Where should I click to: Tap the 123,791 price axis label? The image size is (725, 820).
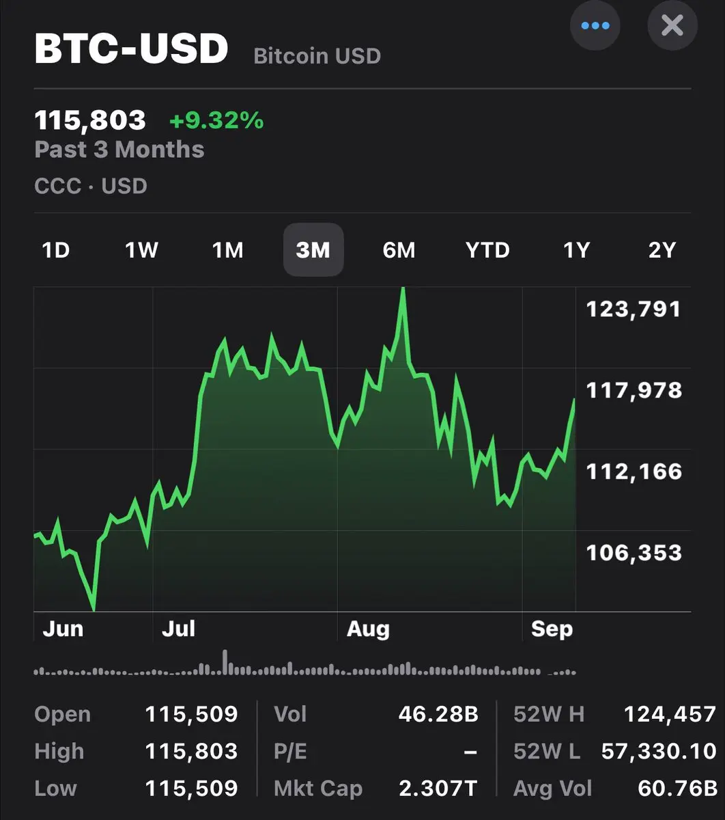pos(634,310)
